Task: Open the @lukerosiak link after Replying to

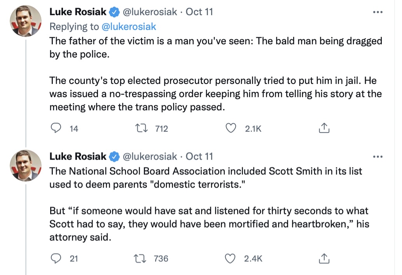Action: [x=129, y=26]
